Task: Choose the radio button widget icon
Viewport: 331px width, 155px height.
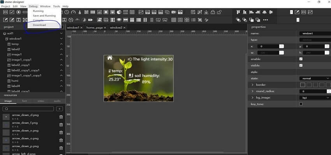Action: point(18,12)
